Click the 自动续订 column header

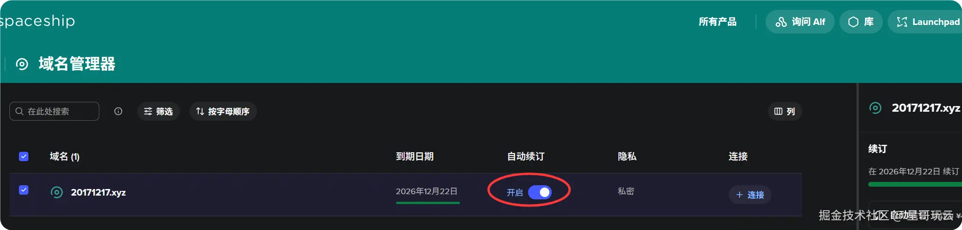coord(526,156)
